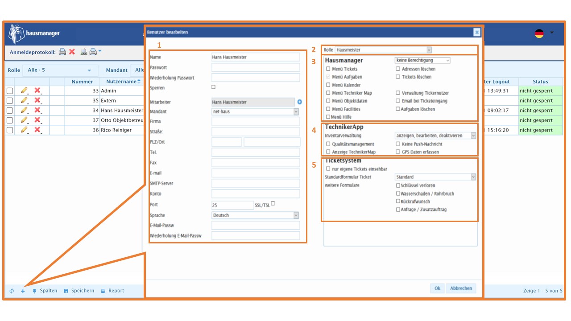
Task: Click the Rico Reiniger username cell
Action: [x=121, y=130]
